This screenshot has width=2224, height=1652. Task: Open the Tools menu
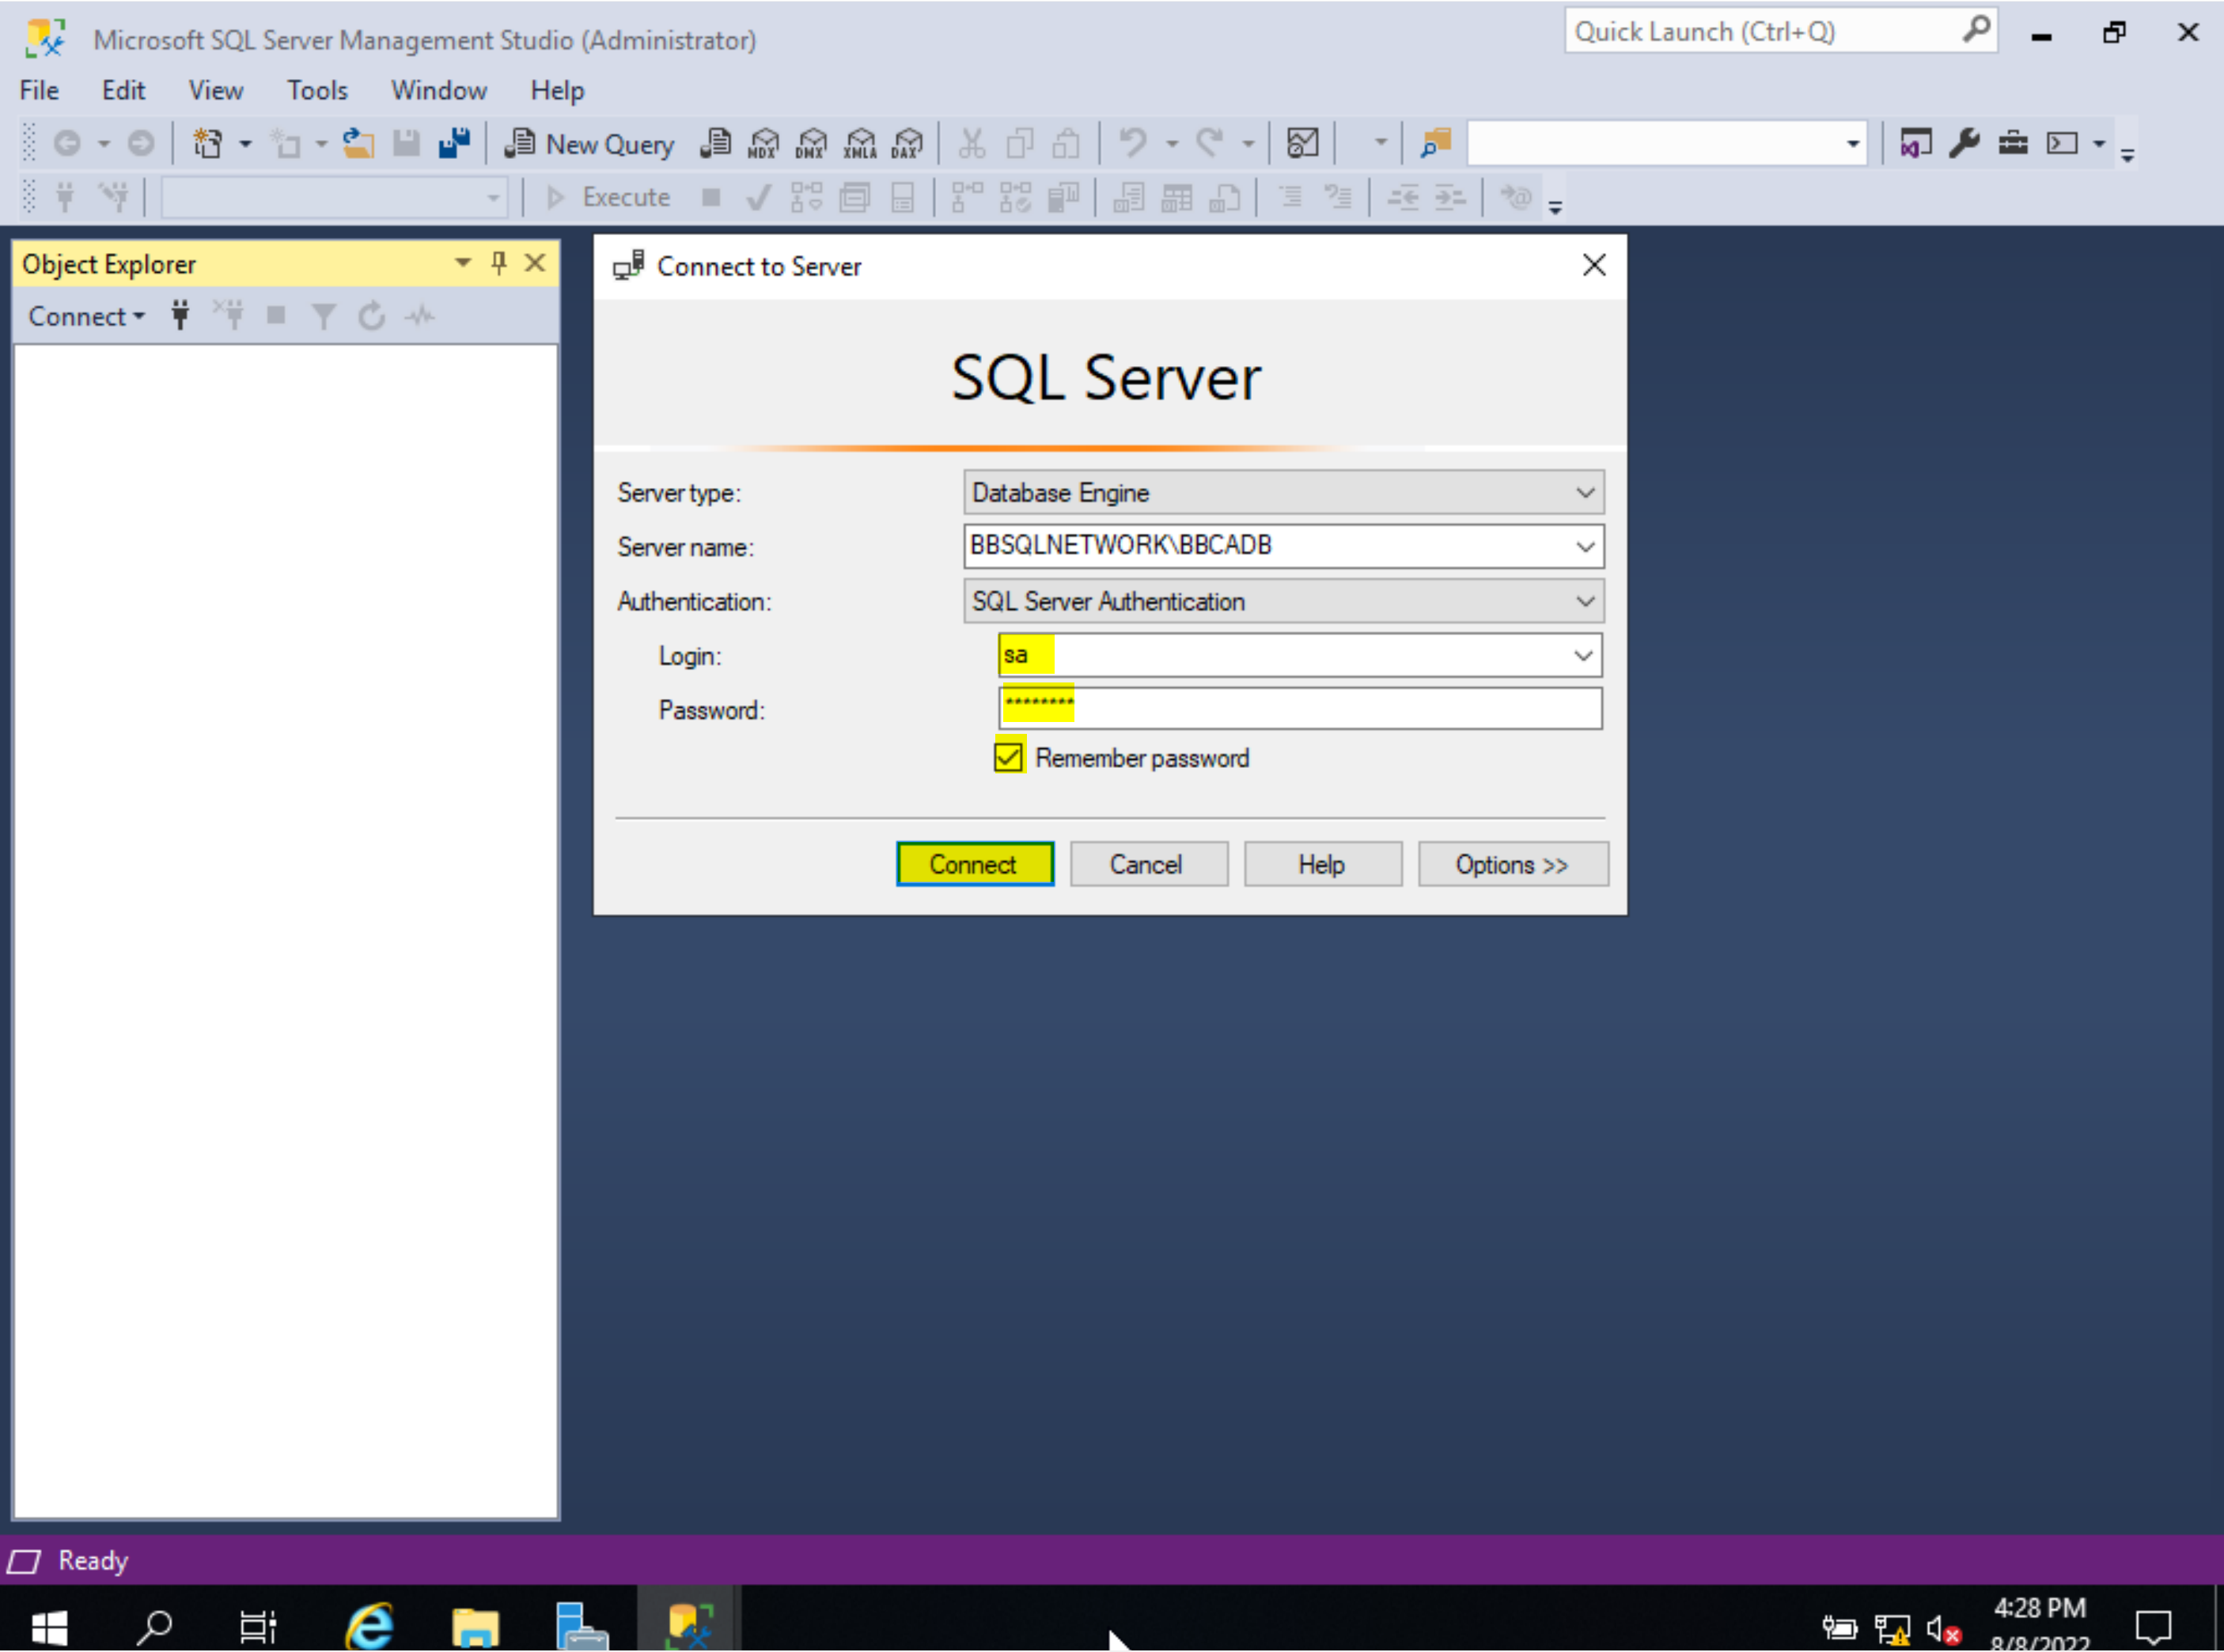pyautogui.click(x=317, y=90)
